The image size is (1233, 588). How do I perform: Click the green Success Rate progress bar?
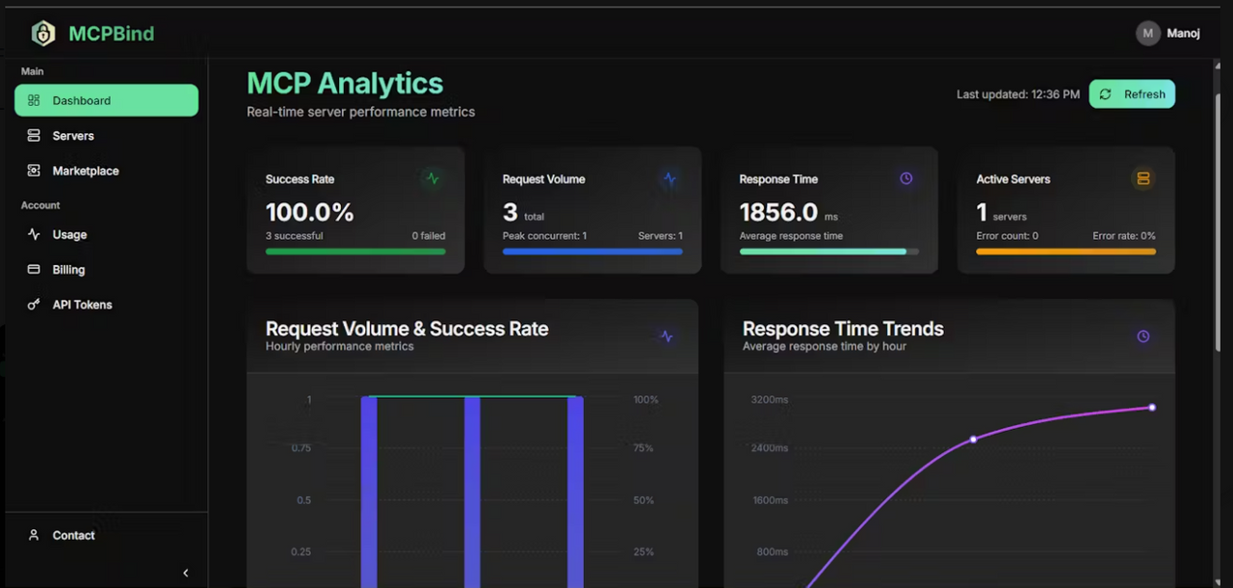[355, 252]
